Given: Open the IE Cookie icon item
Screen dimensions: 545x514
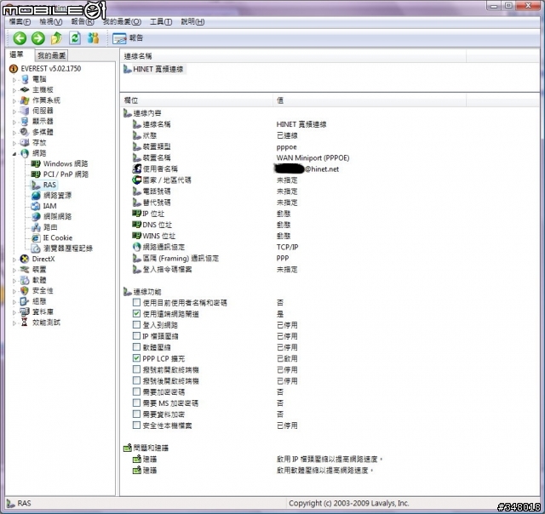Looking at the screenshot, I should point(36,238).
